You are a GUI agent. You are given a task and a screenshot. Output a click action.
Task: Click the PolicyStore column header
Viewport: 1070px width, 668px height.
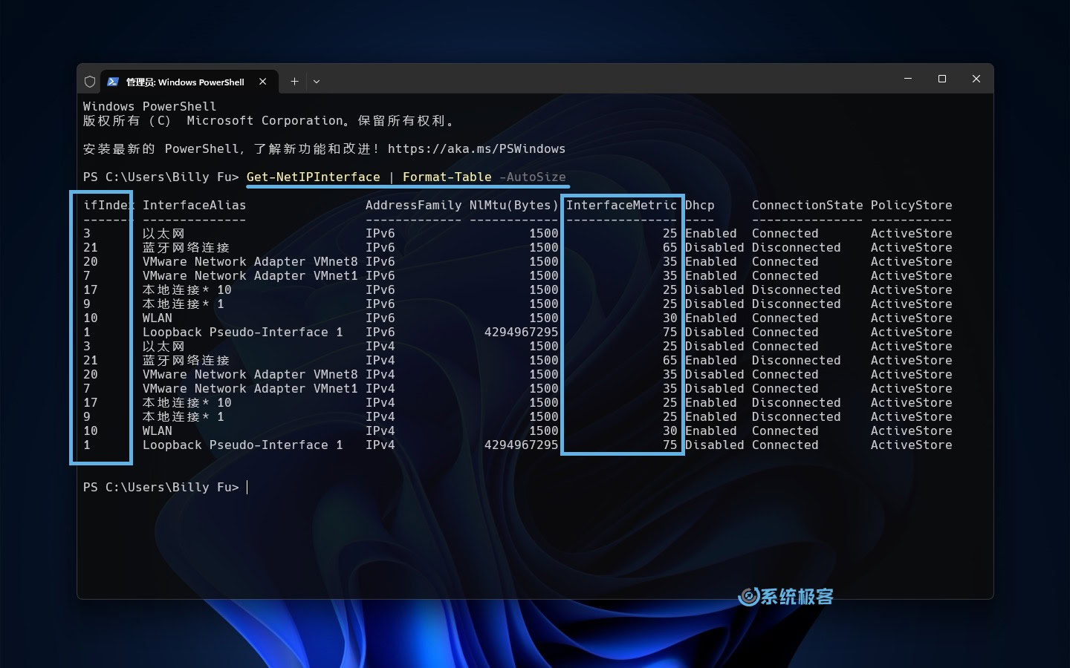911,205
